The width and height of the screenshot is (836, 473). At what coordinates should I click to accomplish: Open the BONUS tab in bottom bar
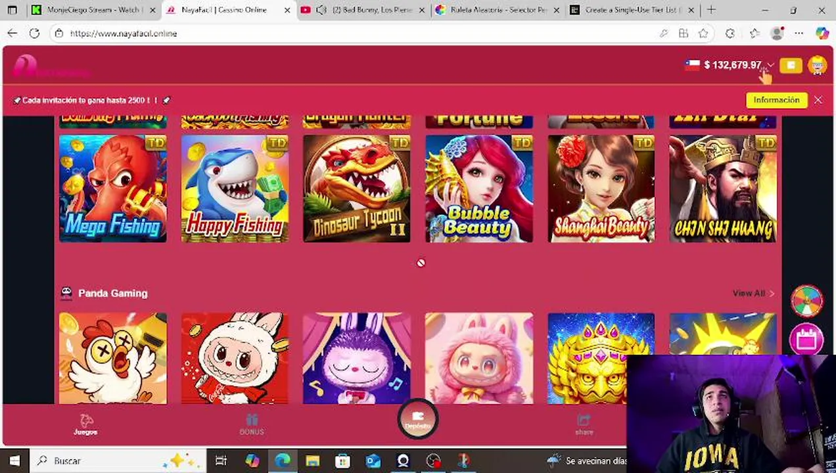(252, 425)
